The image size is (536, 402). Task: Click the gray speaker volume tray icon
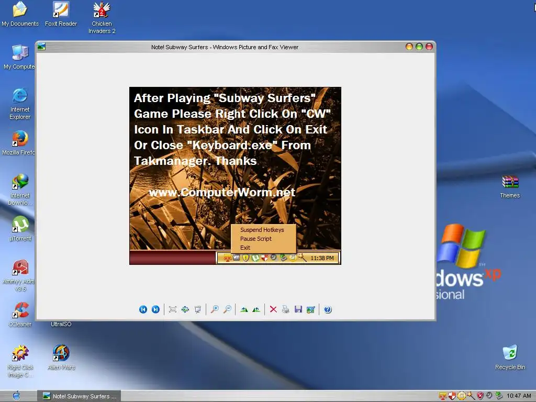[x=489, y=396]
